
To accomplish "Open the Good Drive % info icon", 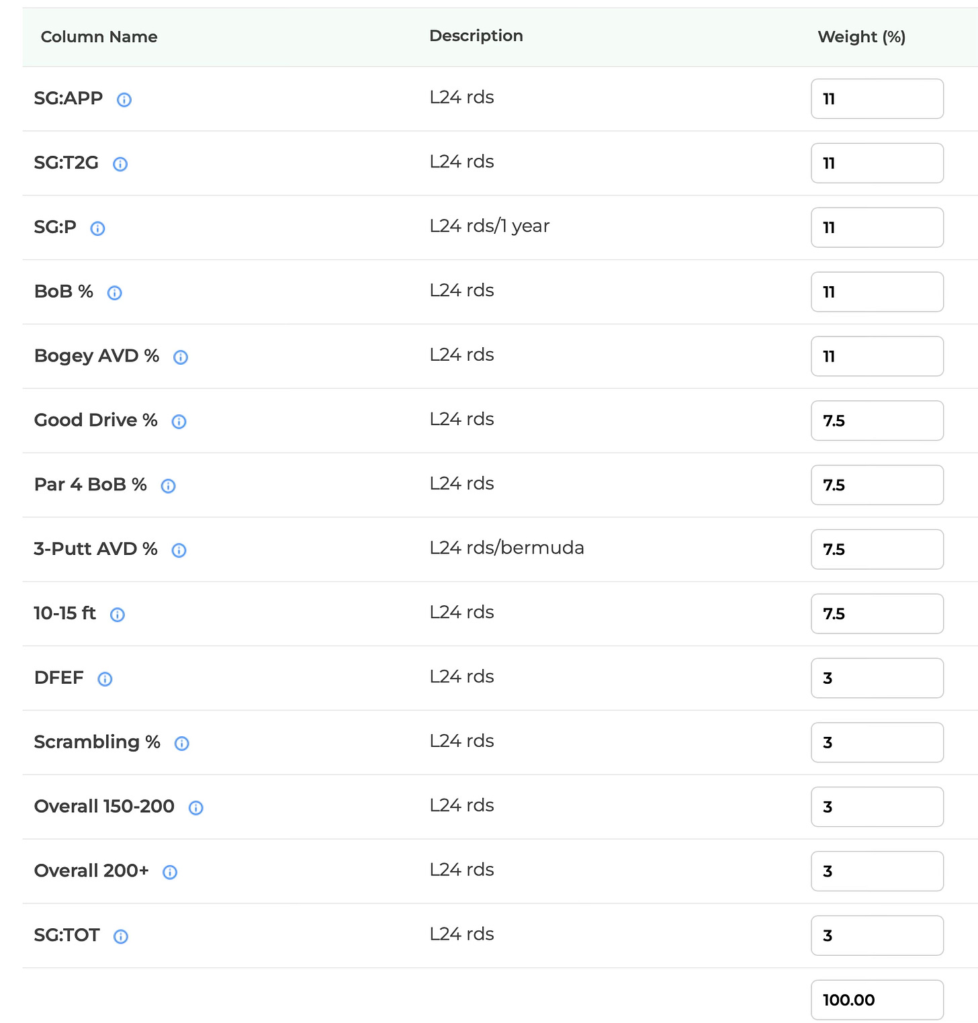I will click(179, 422).
